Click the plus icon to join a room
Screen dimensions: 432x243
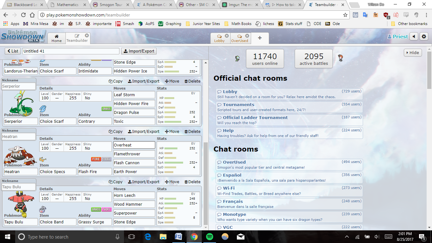click(x=260, y=38)
